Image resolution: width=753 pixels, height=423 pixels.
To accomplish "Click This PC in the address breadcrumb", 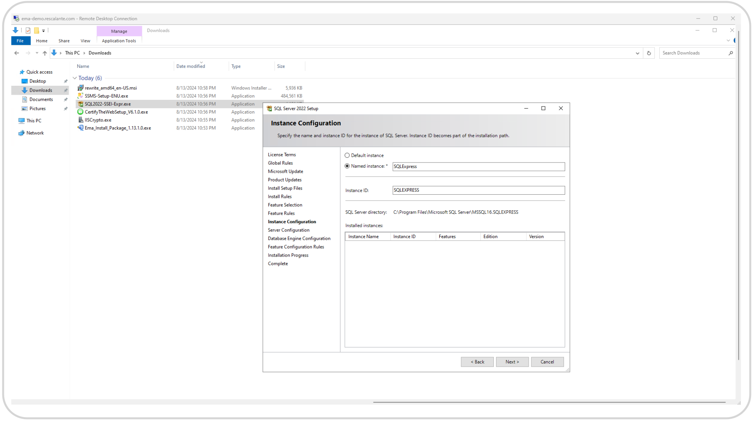I will (72, 53).
